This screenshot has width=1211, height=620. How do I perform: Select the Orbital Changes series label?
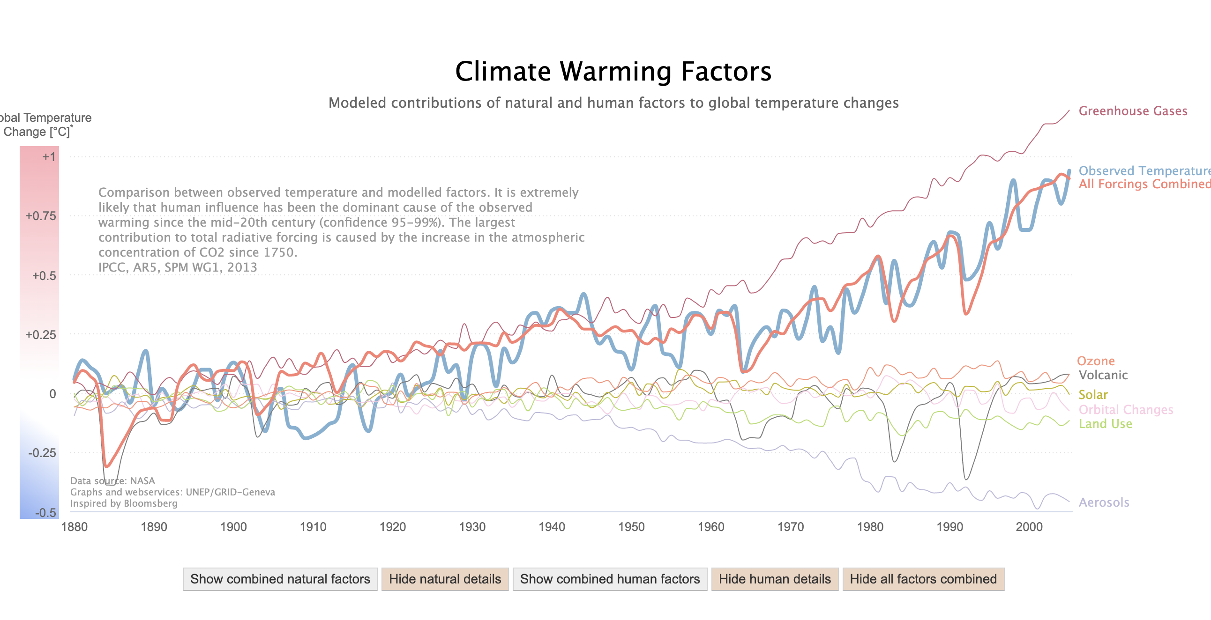pyautogui.click(x=1125, y=410)
